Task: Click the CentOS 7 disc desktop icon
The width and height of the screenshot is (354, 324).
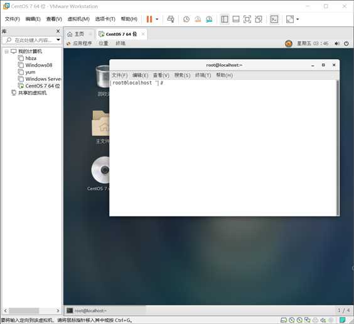Action: coord(100,170)
